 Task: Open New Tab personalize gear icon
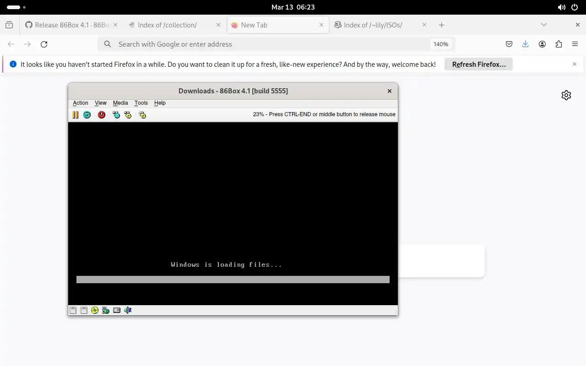[566, 95]
